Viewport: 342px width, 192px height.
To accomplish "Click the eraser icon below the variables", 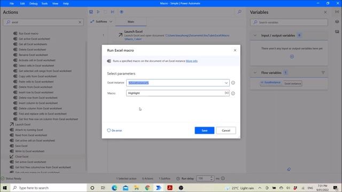I will (x=289, y=169).
